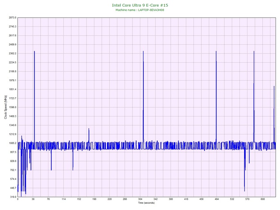280x210 pixels.
Task: Click the 702.1 y-axis value
Action: 13,170
